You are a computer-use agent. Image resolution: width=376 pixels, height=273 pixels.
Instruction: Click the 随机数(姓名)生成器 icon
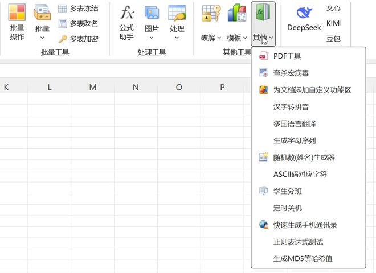tap(264, 158)
